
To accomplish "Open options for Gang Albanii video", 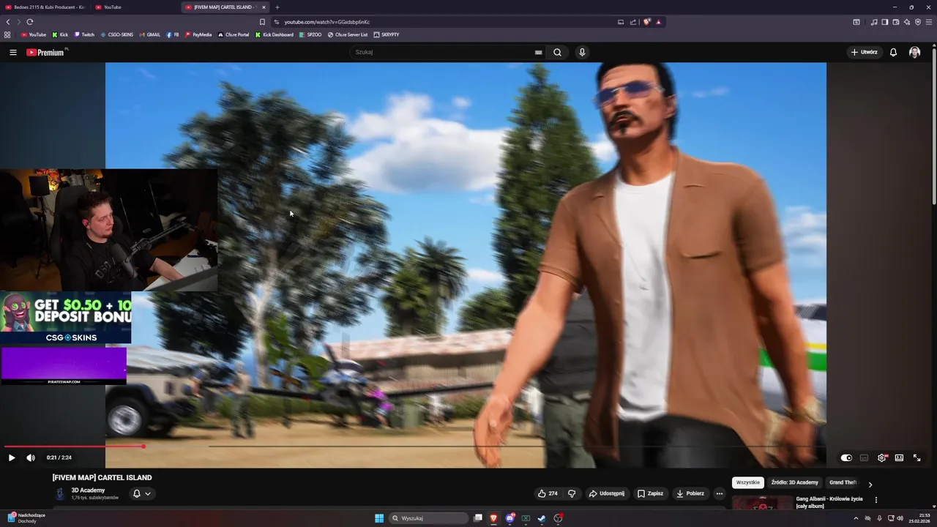I will (x=876, y=500).
